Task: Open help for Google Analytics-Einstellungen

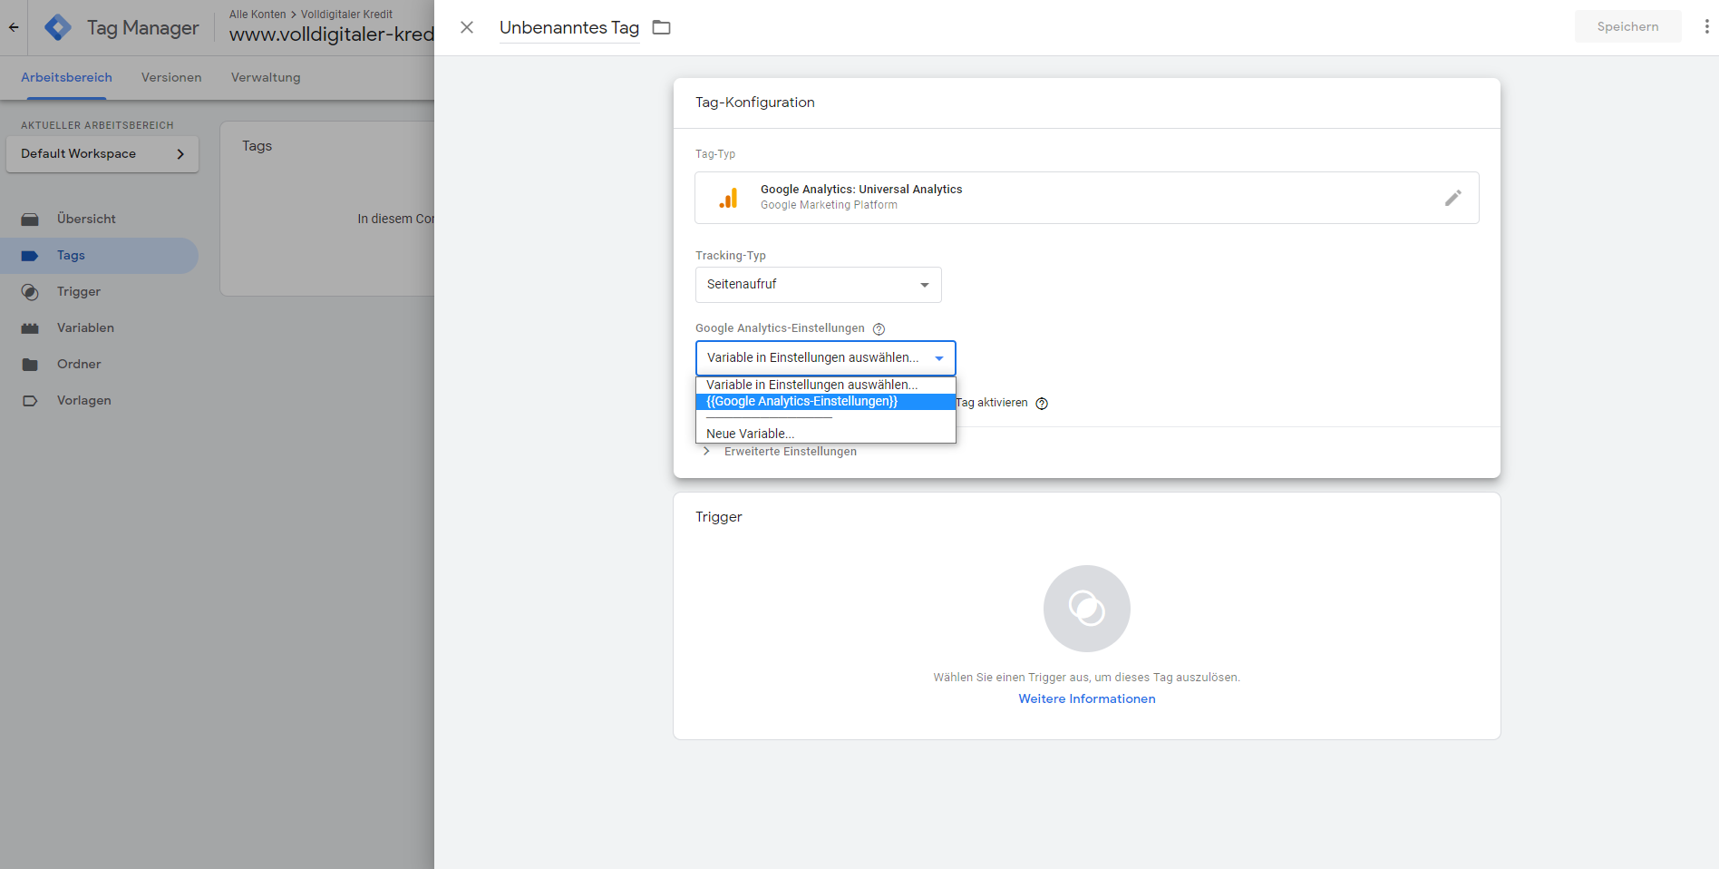Action: 879,329
